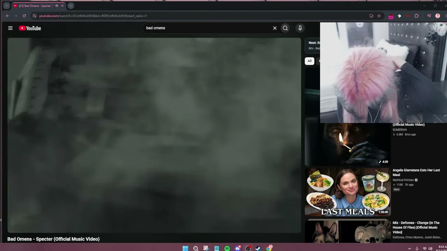Image resolution: width=447 pixels, height=251 pixels.
Task: Go back with the browser back arrow
Action: 7,16
